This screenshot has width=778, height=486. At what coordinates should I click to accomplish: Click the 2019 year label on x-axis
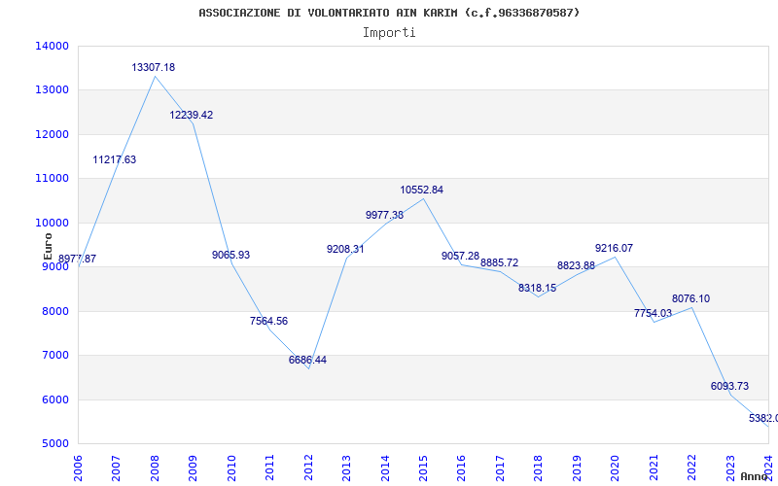pyautogui.click(x=577, y=468)
